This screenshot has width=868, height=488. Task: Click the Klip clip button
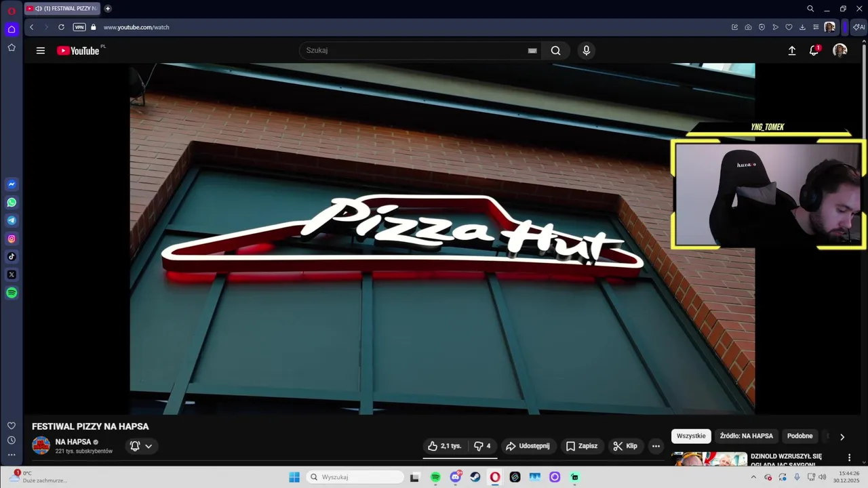(x=625, y=446)
